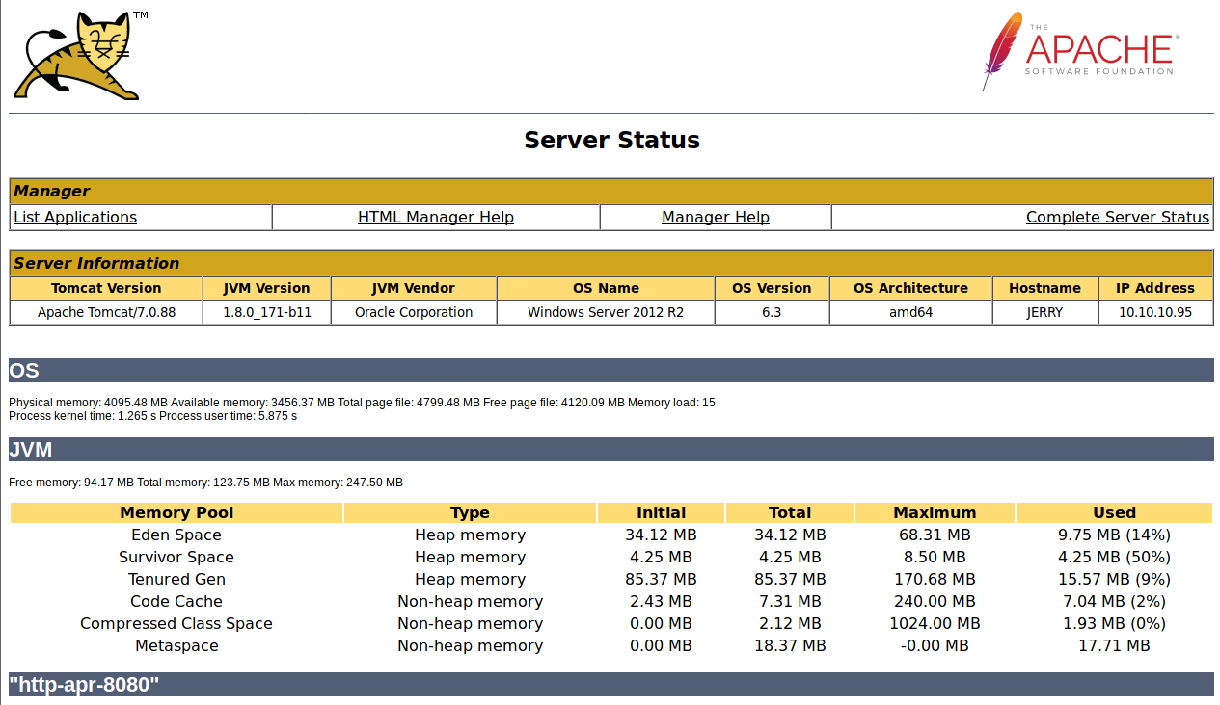Click the Tomcat cat logo
The image size is (1220, 705).
pos(77,54)
